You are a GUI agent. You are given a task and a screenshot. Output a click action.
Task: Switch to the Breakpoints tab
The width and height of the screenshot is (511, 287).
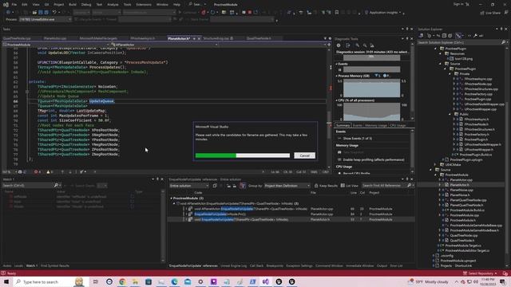click(x=275, y=265)
